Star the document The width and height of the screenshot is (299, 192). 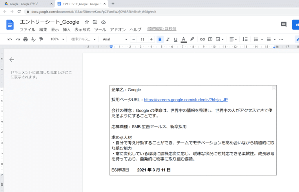pos(87,22)
